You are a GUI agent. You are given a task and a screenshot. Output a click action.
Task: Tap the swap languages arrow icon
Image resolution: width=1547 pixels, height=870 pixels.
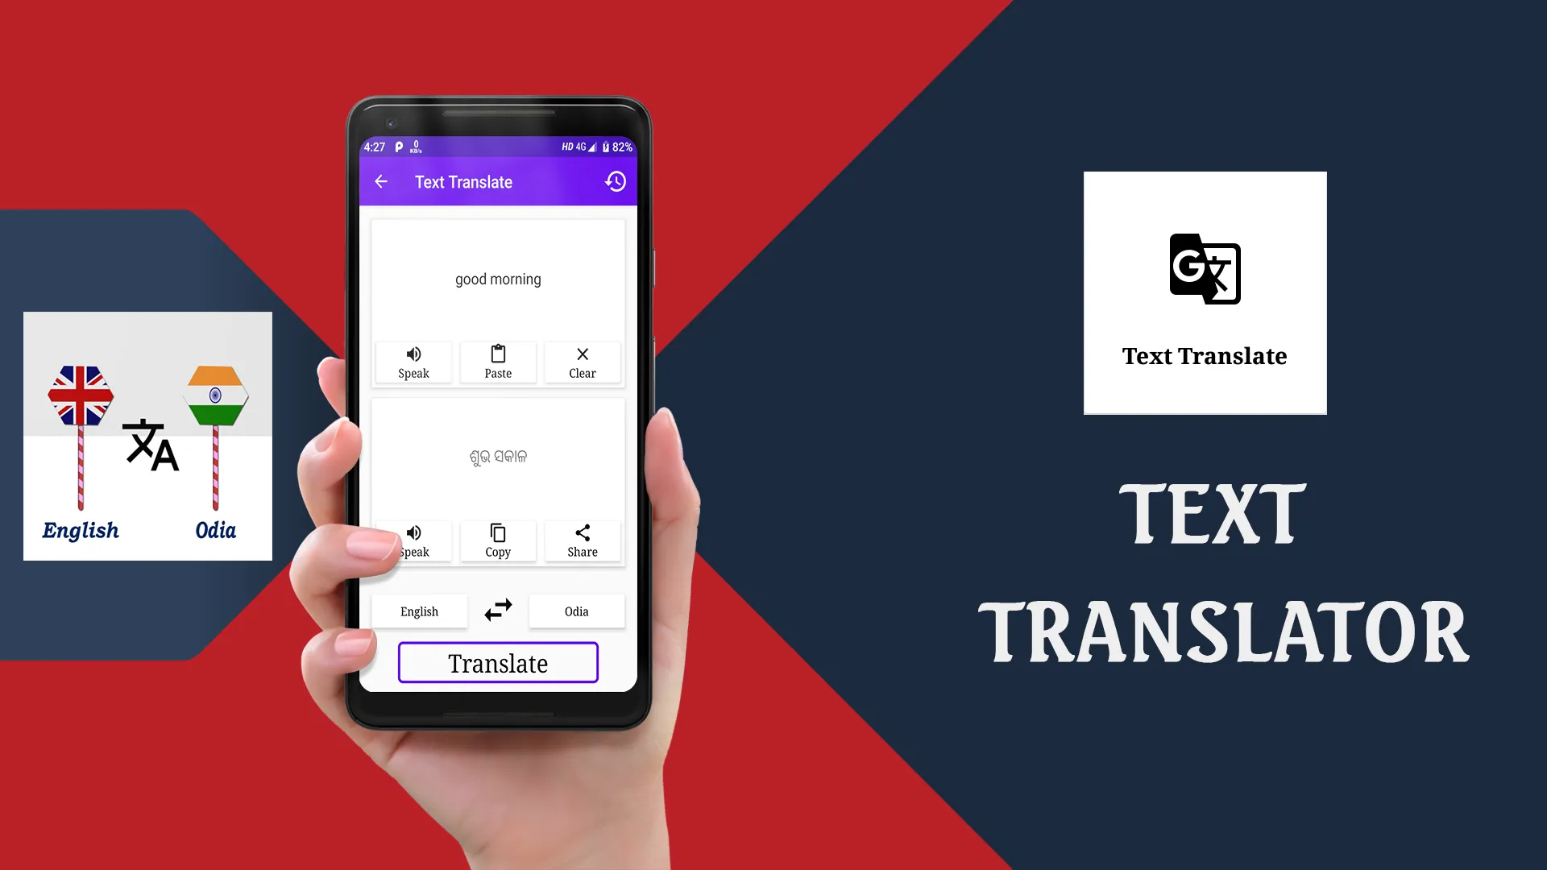point(497,610)
